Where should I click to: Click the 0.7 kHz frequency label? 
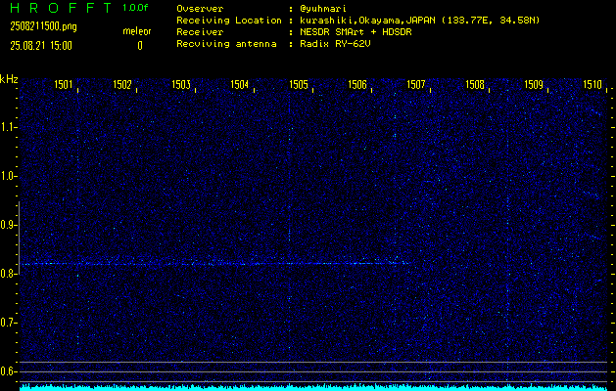tap(8, 323)
